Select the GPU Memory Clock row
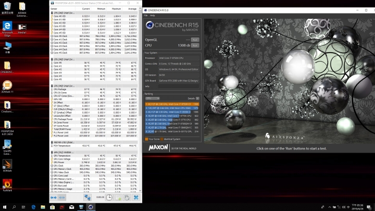This screenshot has height=211, width=375. point(94,169)
